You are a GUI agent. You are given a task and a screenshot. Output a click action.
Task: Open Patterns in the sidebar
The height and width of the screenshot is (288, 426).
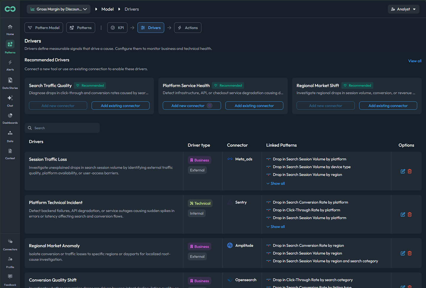[x=10, y=47]
